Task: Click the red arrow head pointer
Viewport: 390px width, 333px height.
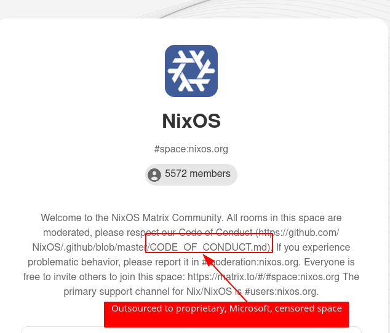Action: pyautogui.click(x=209, y=260)
